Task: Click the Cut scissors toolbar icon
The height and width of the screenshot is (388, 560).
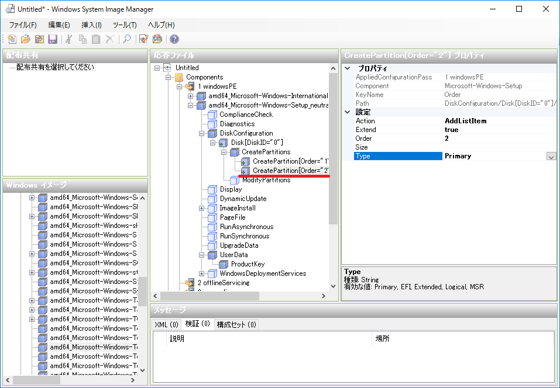Action: 69,39
